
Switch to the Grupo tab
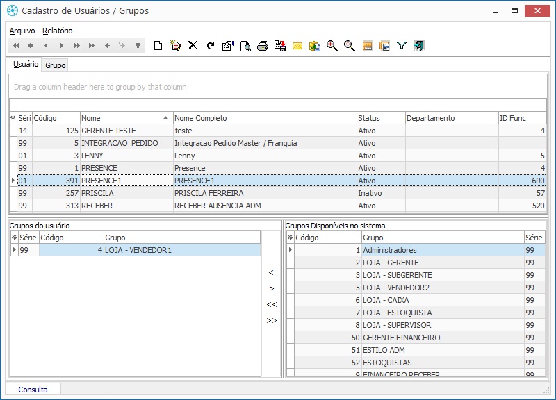56,65
